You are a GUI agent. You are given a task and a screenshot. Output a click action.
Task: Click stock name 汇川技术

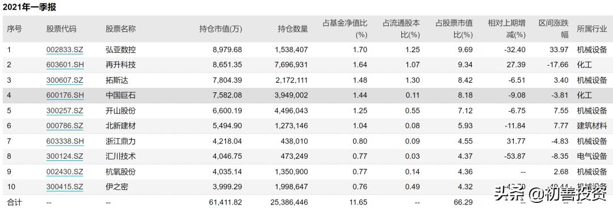(120, 156)
